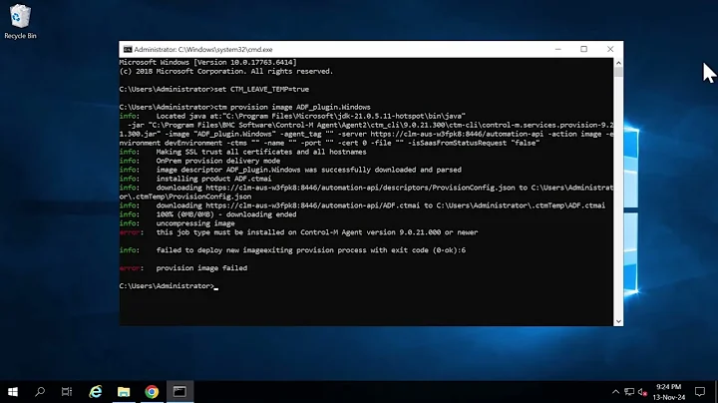This screenshot has width=718, height=403.
Task: Click the muted volume tray icon
Action: click(x=642, y=392)
